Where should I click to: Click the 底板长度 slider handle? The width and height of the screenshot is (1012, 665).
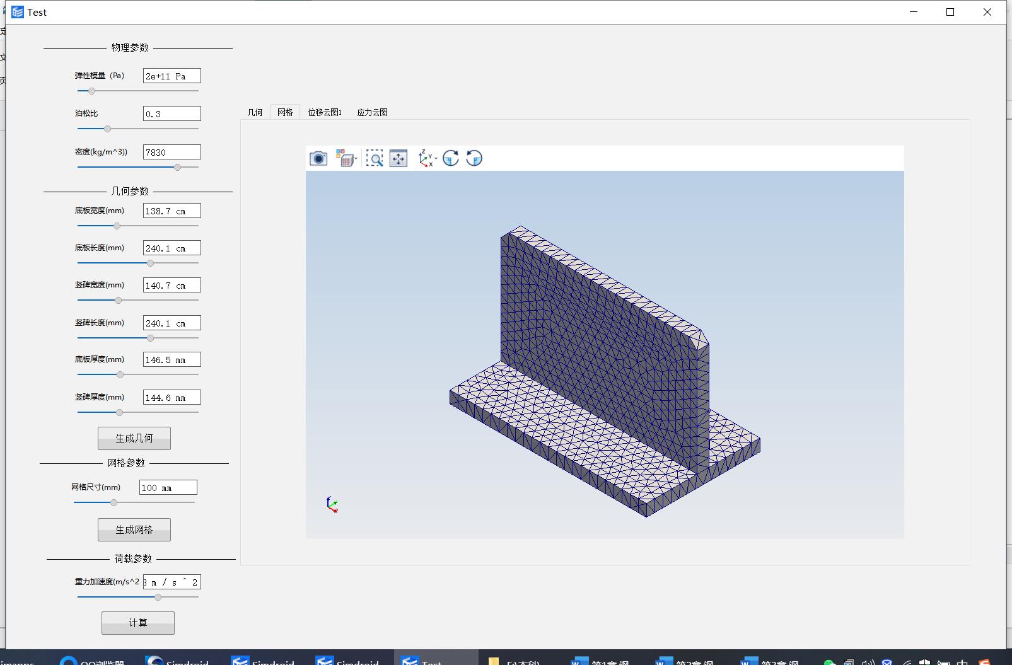pos(150,263)
